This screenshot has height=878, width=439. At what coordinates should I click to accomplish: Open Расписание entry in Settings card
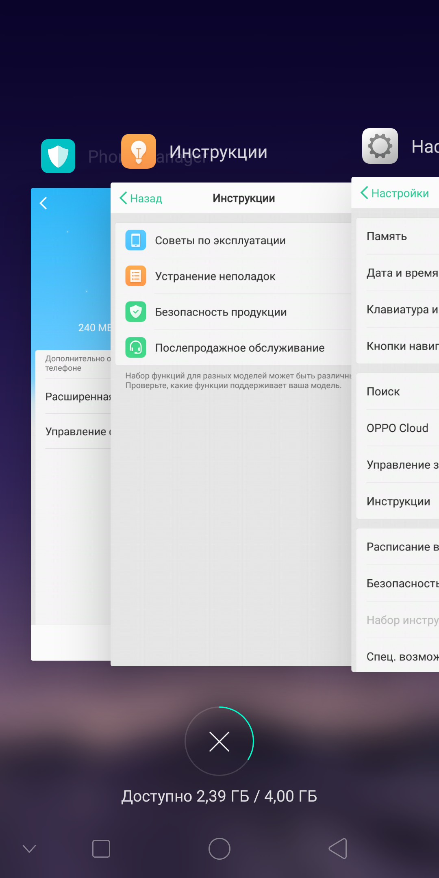(x=398, y=547)
